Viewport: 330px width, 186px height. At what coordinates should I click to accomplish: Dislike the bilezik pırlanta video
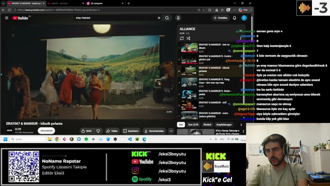(98, 131)
